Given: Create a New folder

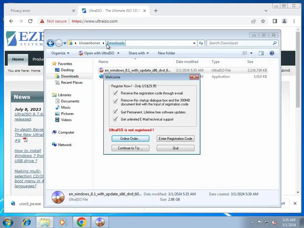Looking at the screenshot, I should click(x=166, y=53).
